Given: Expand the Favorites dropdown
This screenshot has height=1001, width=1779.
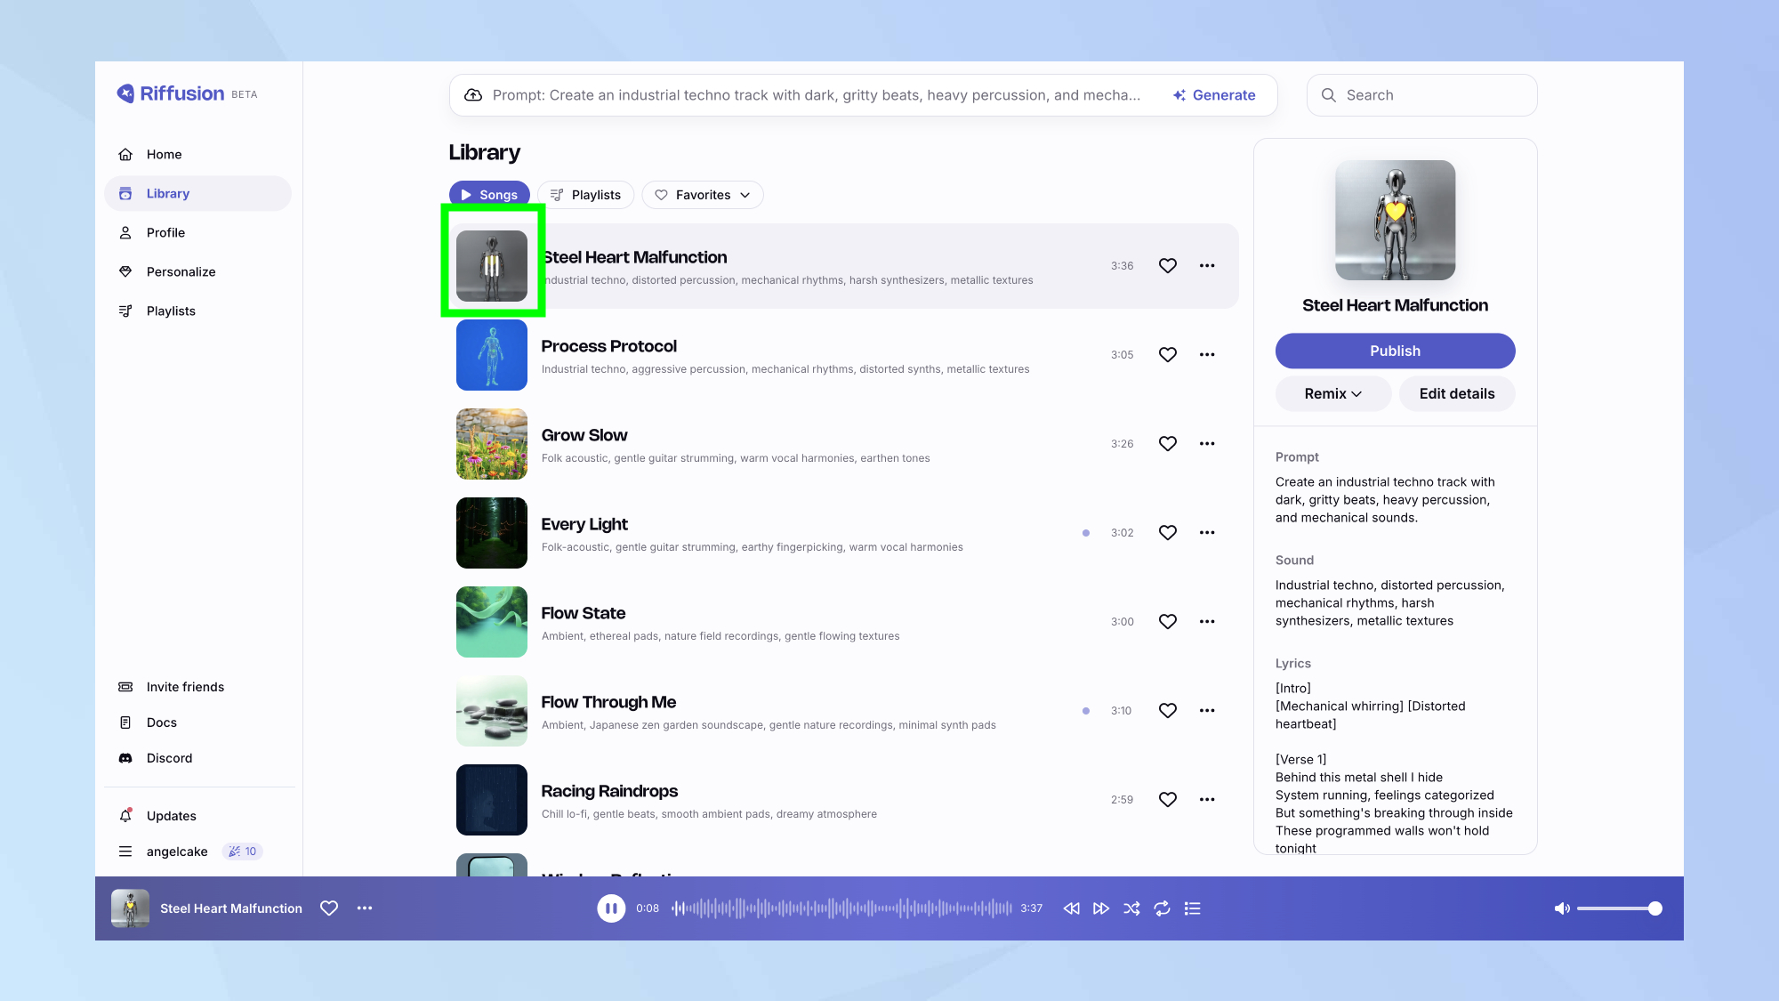Looking at the screenshot, I should (703, 195).
